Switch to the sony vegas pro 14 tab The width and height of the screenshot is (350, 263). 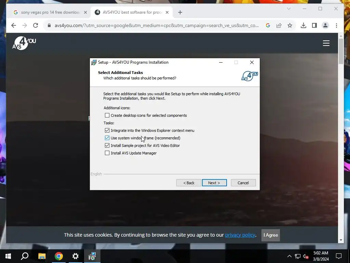[50, 12]
